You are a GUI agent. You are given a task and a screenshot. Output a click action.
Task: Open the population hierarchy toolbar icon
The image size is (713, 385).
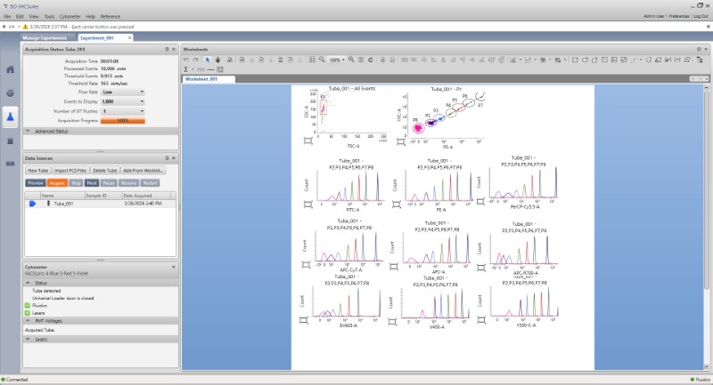tap(700, 60)
